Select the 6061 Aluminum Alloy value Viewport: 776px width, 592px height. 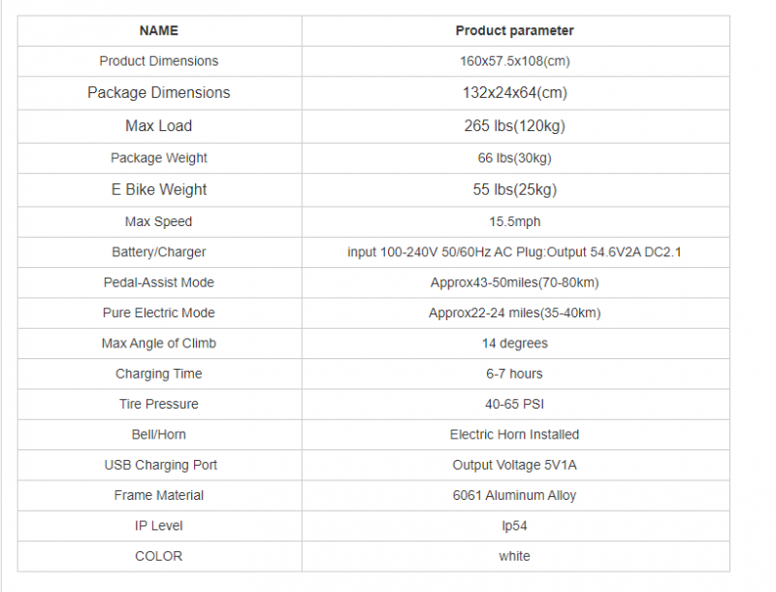(x=515, y=496)
